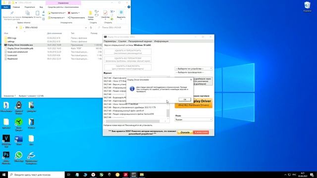Switch to the Поделиться tab in File Explorer
The height and width of the screenshot is (178, 317).
[30, 7]
